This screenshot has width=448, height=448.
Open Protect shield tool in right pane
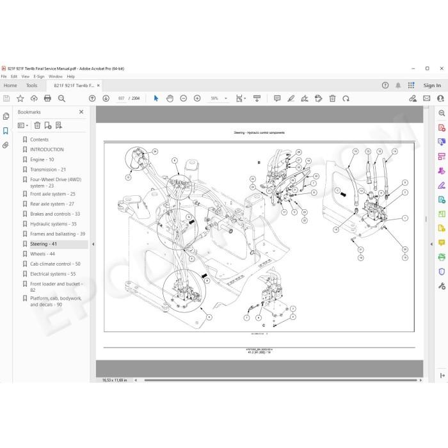(442, 271)
